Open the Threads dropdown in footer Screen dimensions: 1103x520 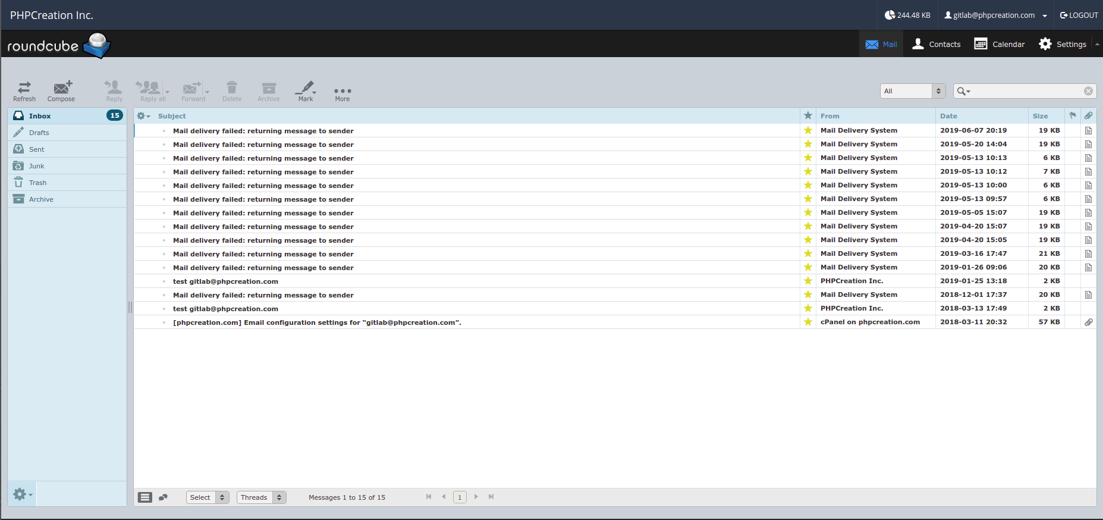[261, 497]
